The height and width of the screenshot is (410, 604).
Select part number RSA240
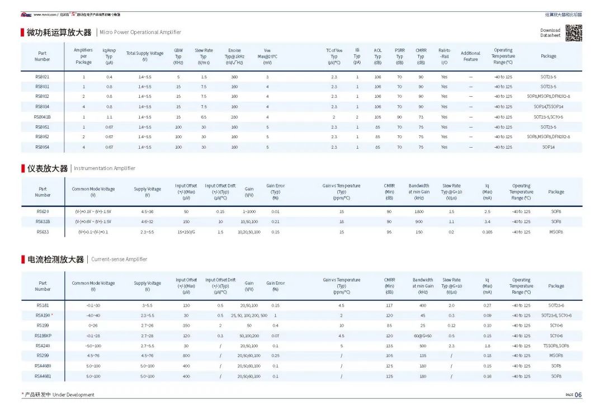[x=43, y=346]
